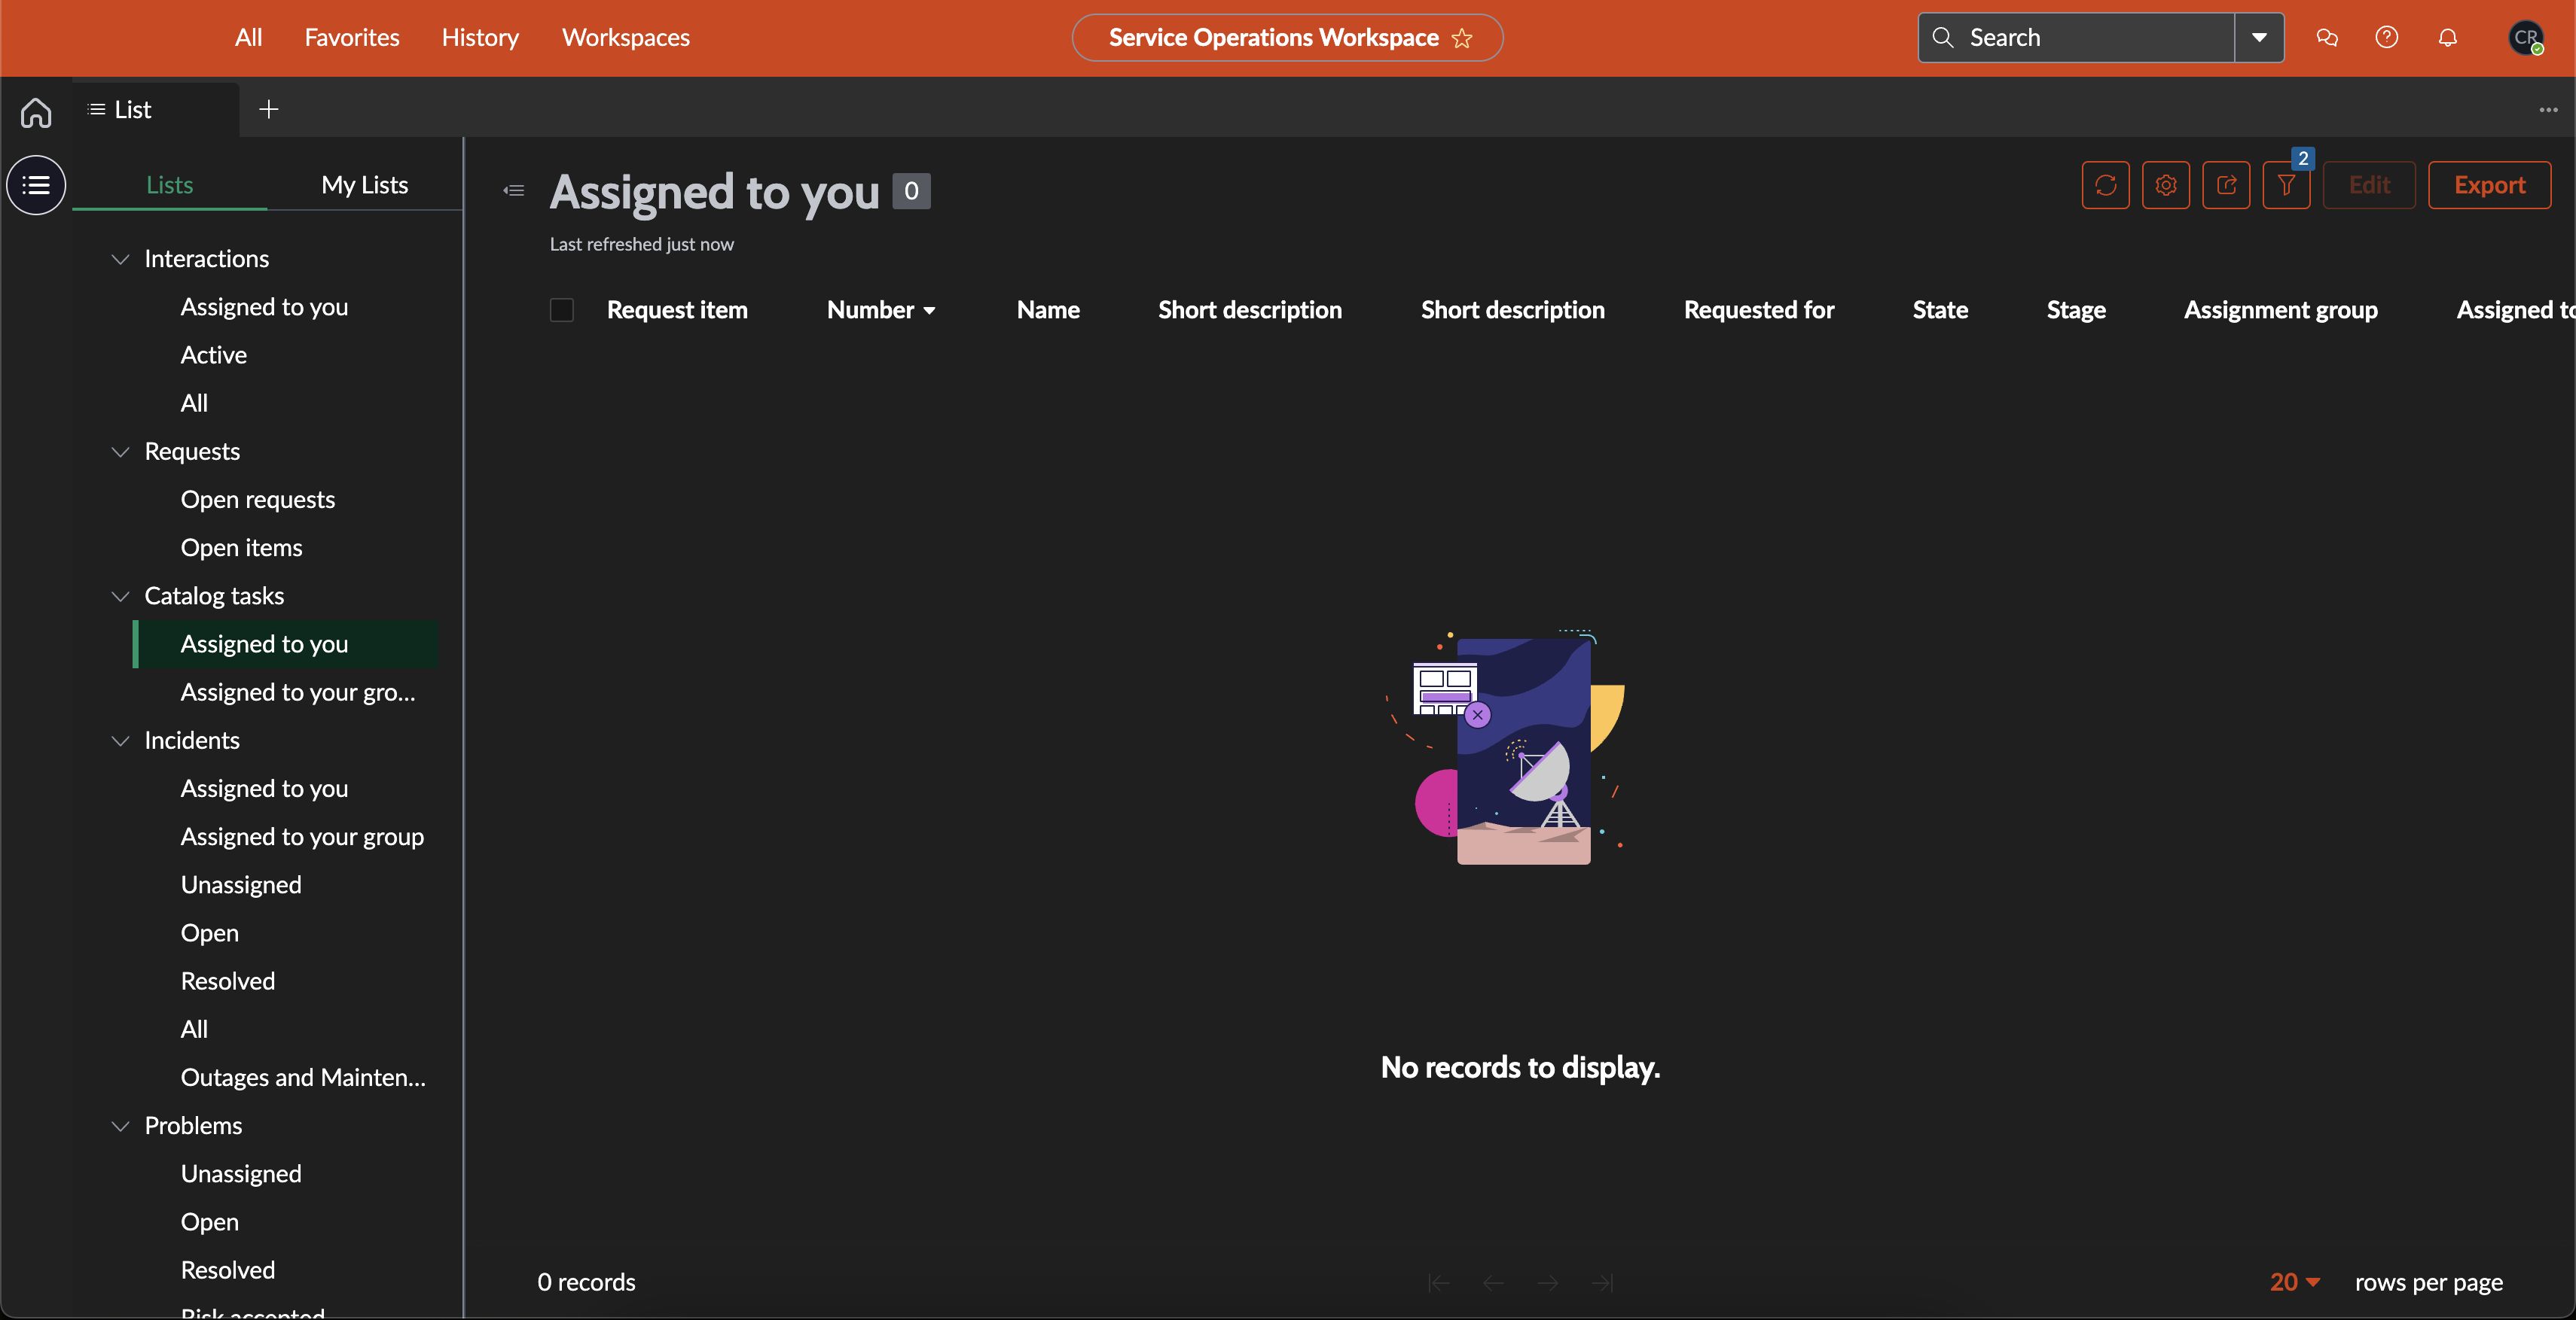
Task: Click the add new list plus icon
Action: tap(268, 108)
